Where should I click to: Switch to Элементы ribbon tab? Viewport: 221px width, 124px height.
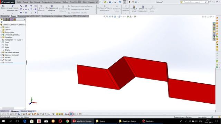[x=5, y=16]
